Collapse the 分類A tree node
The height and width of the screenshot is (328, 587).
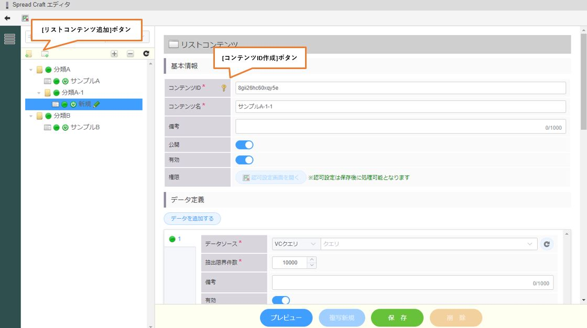coord(31,70)
